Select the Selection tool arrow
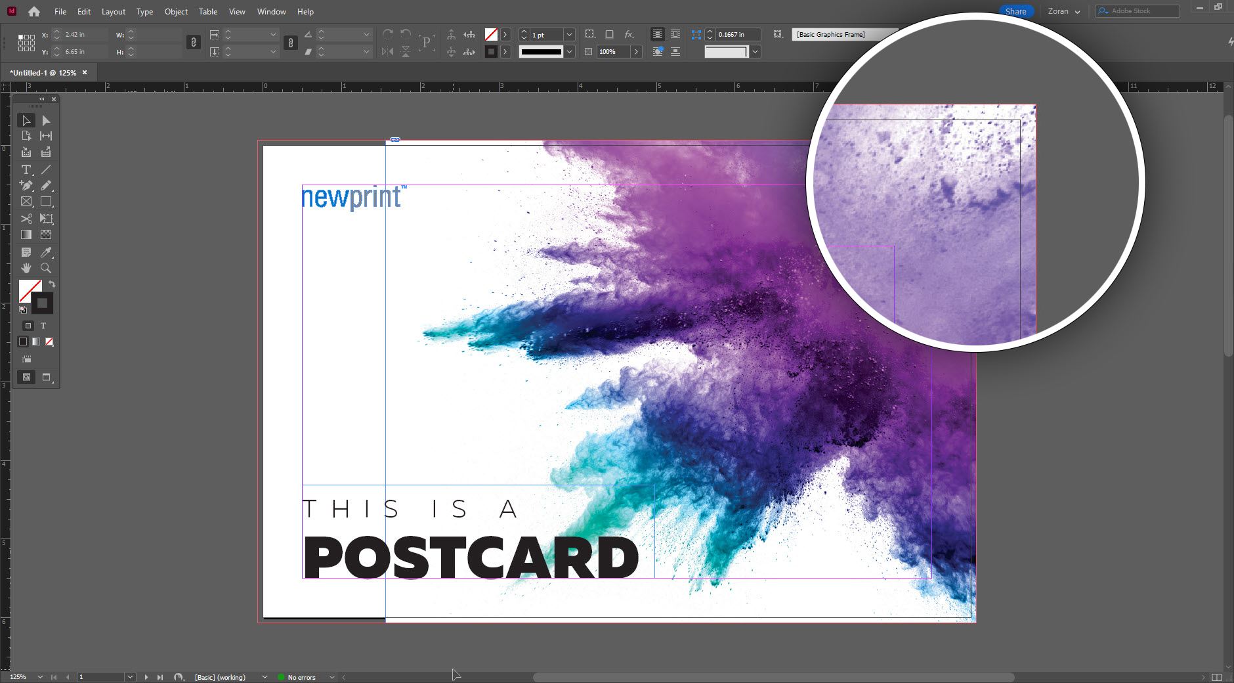1234x683 pixels. pos(26,120)
